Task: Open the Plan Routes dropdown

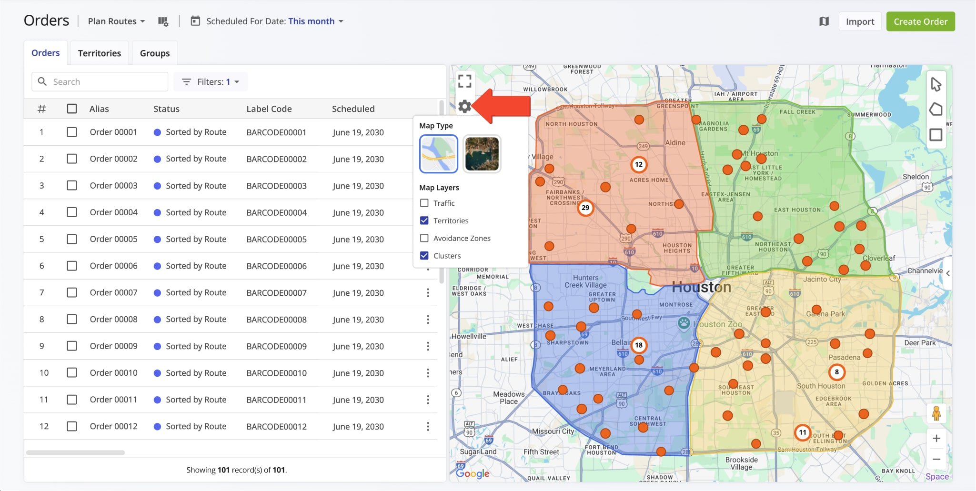Action: pyautogui.click(x=116, y=21)
